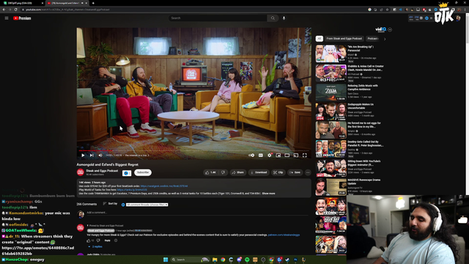Open H3 Podcast video thumbnail
469x264 pixels.
[330, 73]
